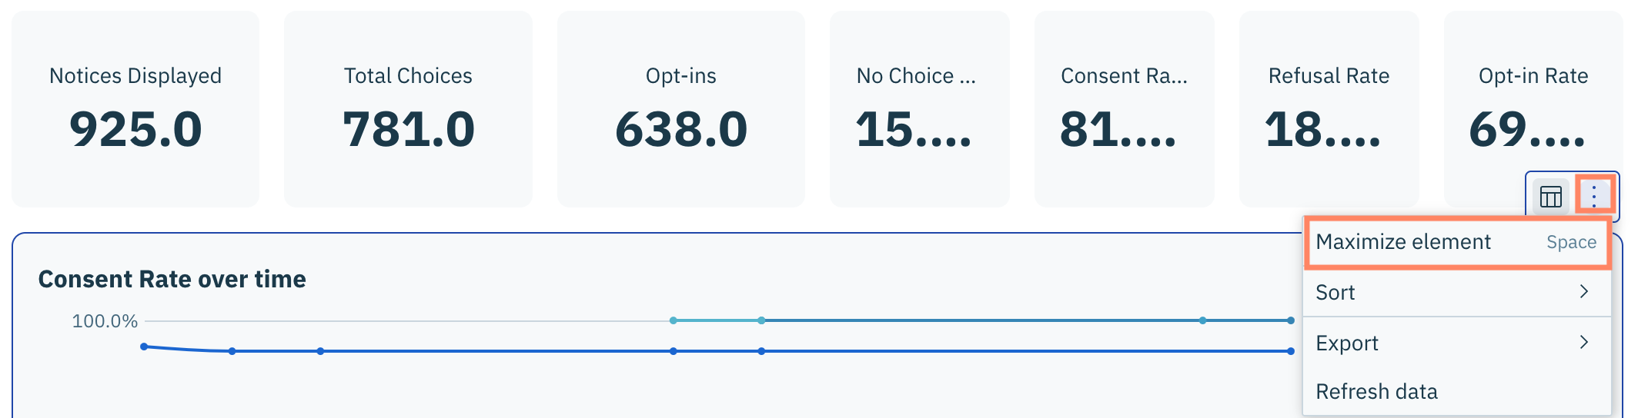Expand the Sort submenu chevron
Image resolution: width=1638 pixels, height=418 pixels.
click(x=1583, y=292)
